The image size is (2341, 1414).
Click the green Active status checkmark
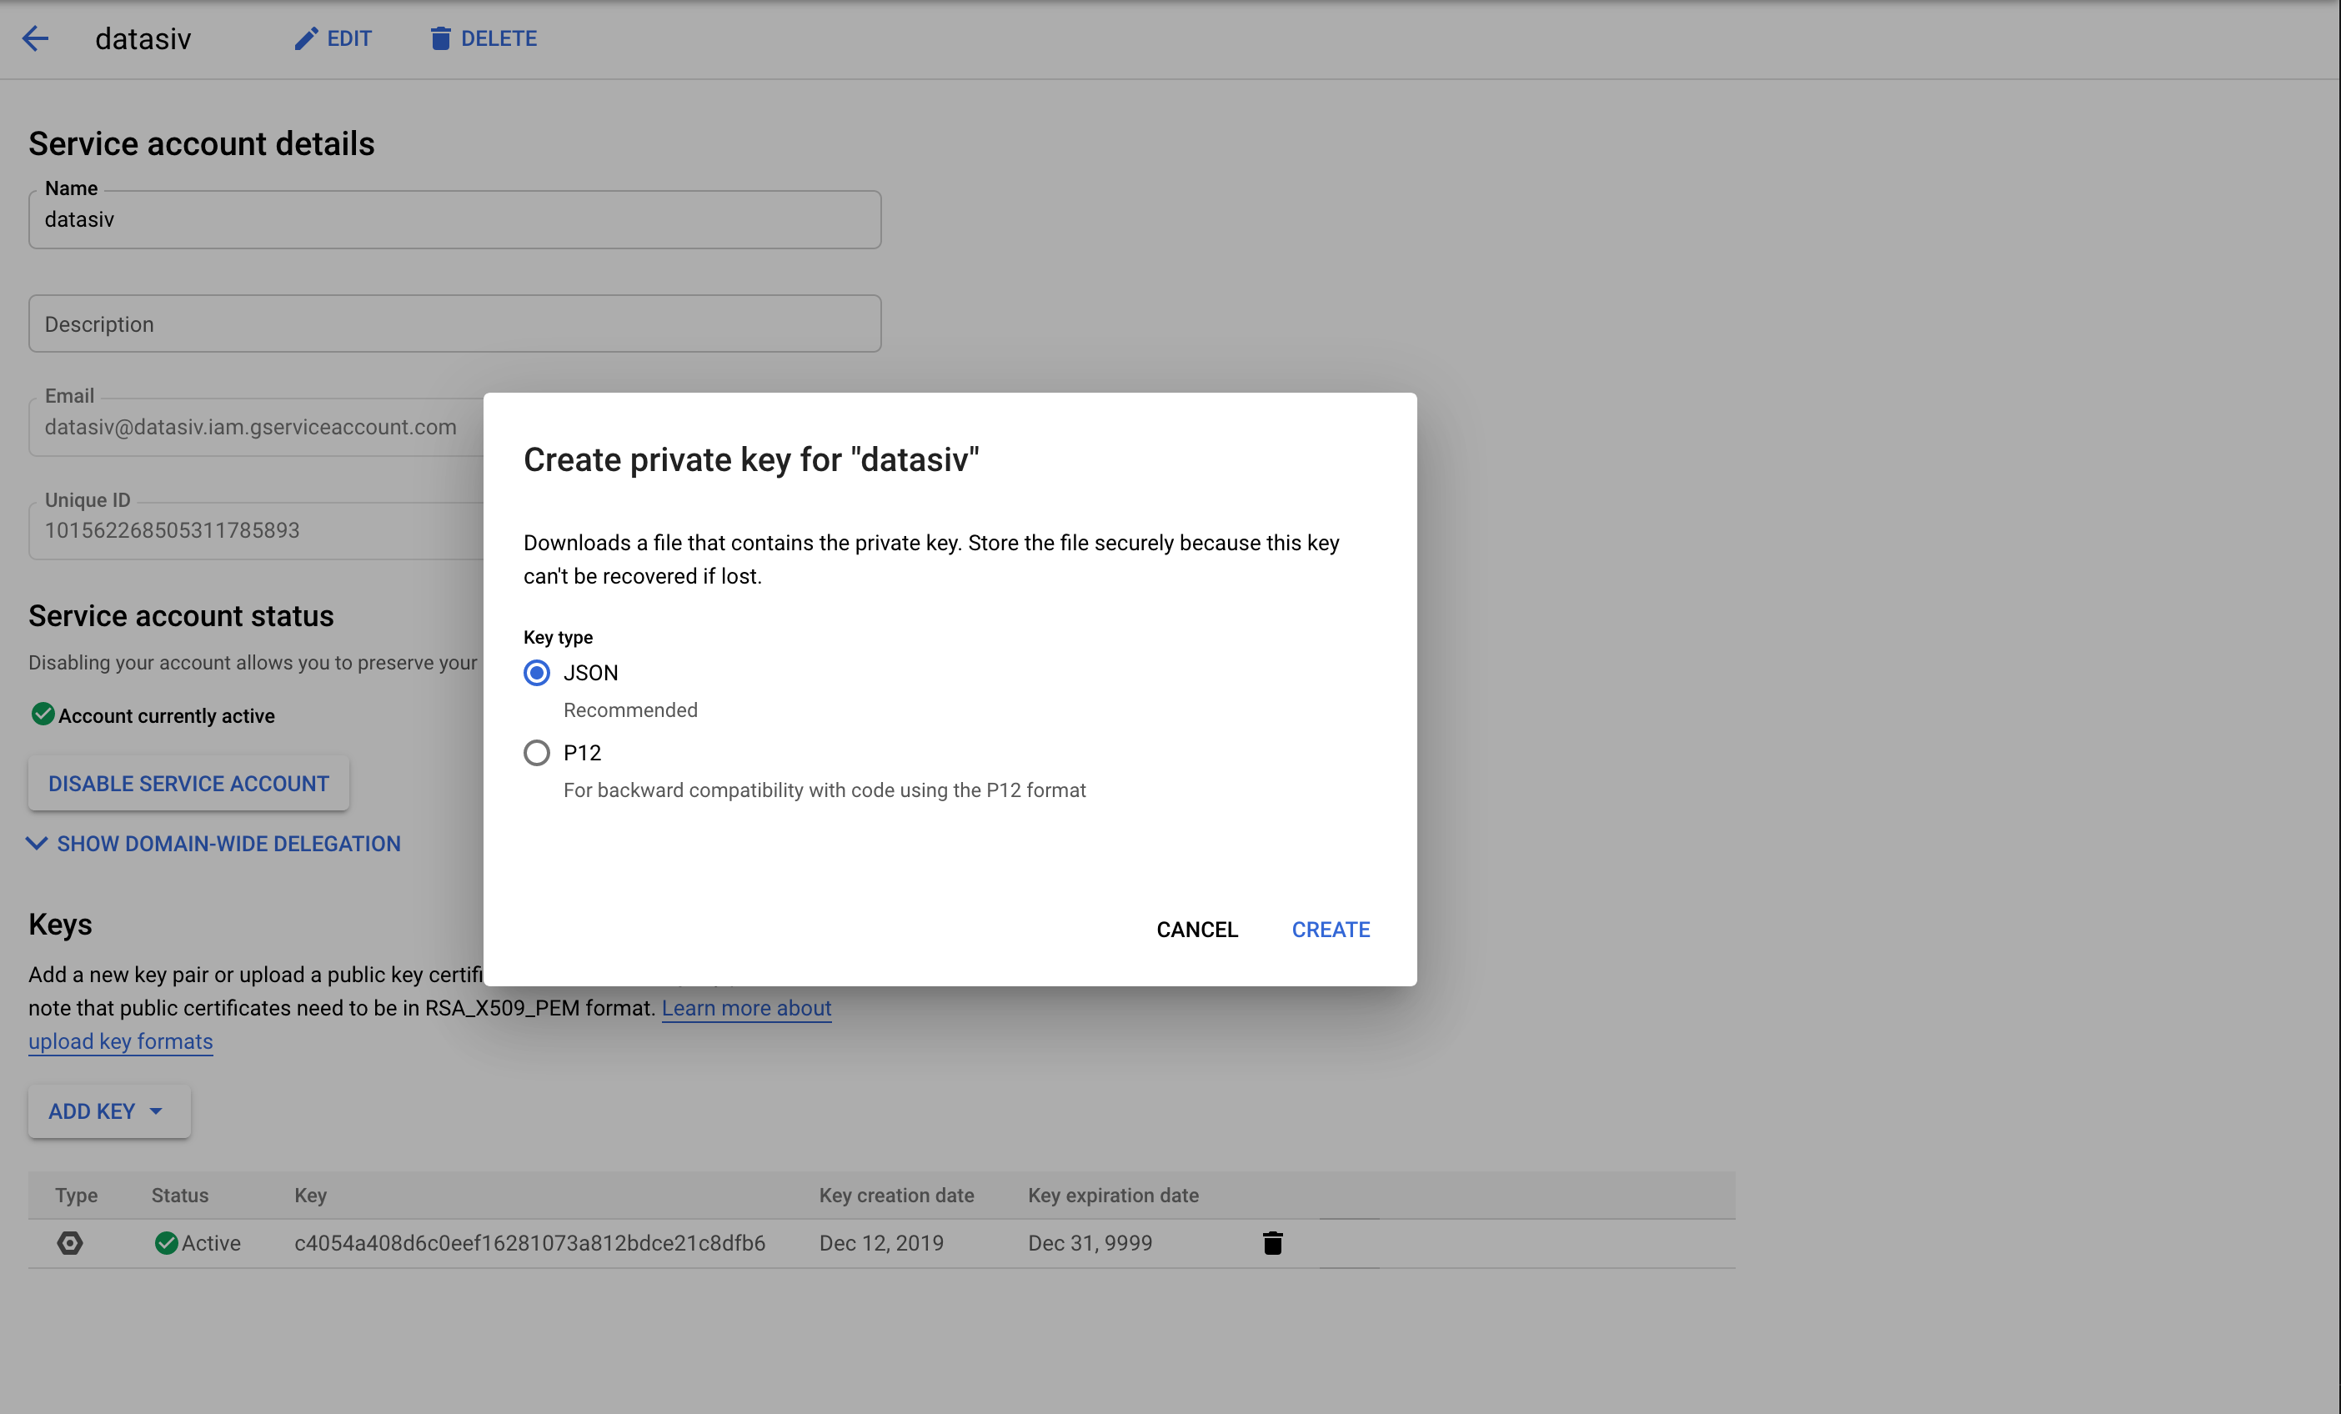point(166,1243)
